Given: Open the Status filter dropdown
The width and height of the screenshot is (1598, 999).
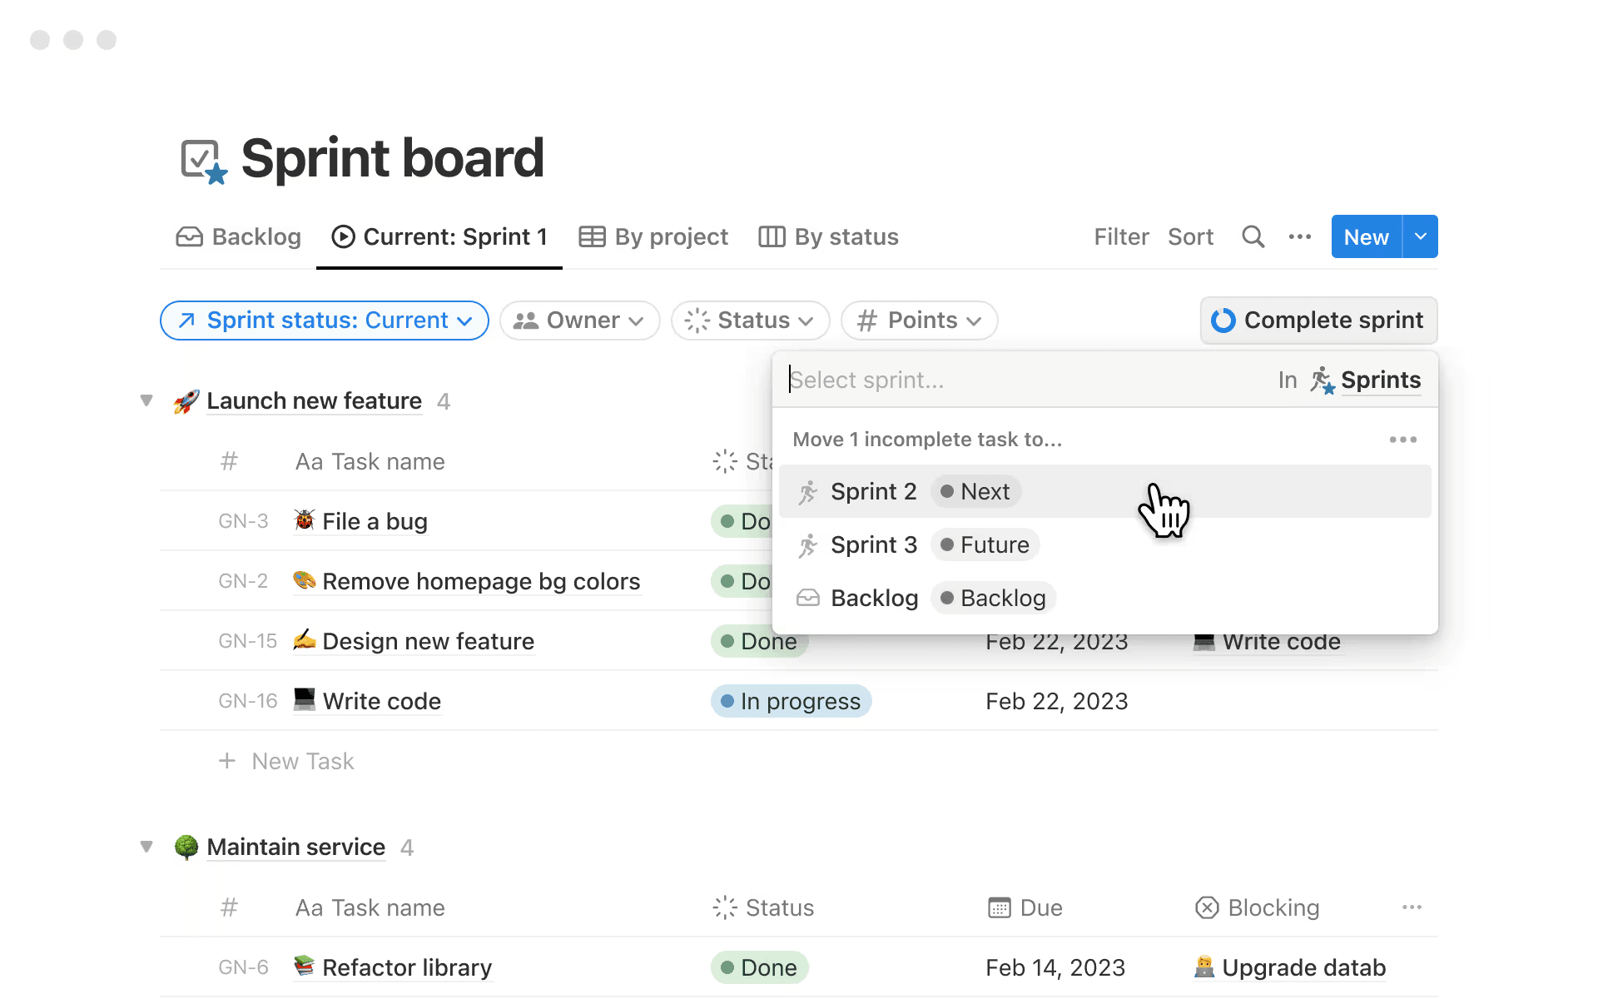Looking at the screenshot, I should pyautogui.click(x=749, y=321).
